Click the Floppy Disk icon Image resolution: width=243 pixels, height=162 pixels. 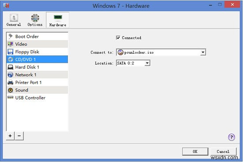coord(11,52)
